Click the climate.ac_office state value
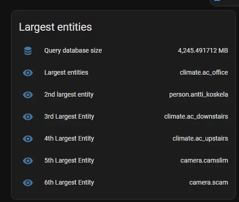Viewport: 239px width, 202px height. pyautogui.click(x=204, y=72)
